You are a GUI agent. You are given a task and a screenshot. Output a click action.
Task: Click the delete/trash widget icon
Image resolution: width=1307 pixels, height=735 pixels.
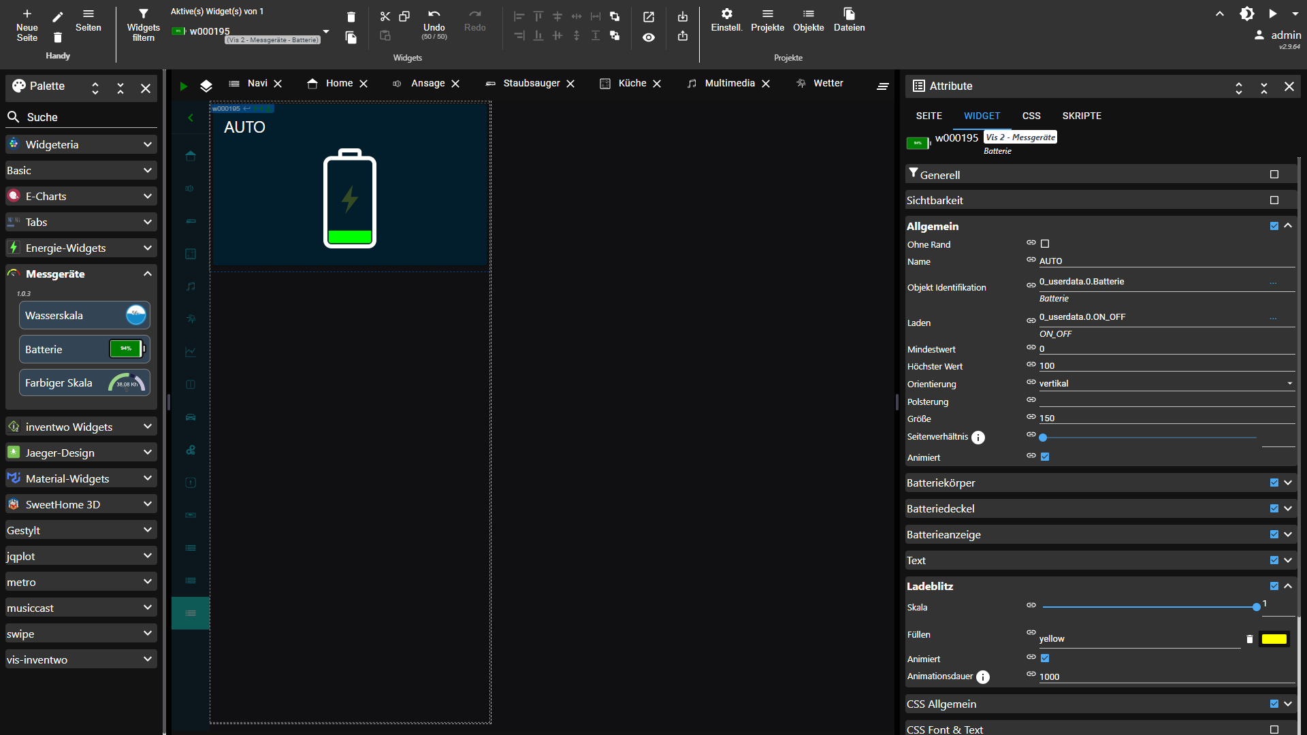pyautogui.click(x=351, y=17)
